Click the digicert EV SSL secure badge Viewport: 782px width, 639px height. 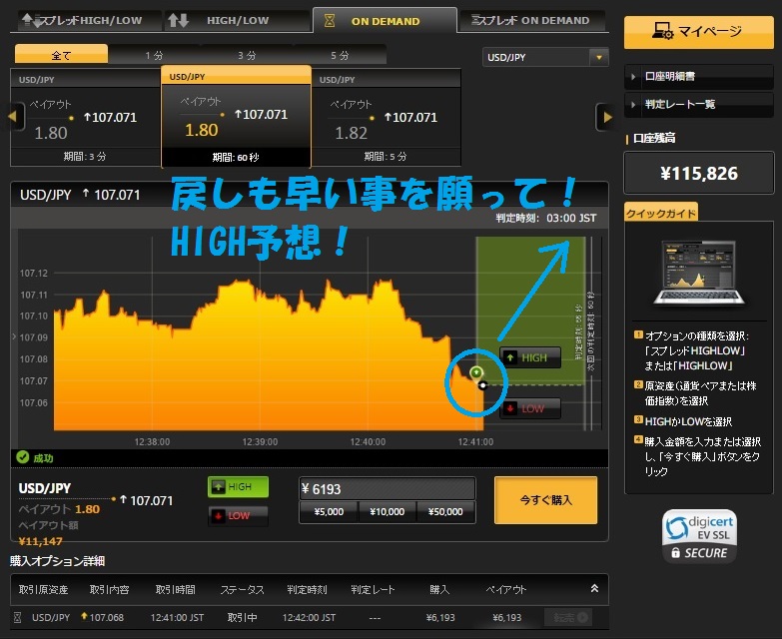click(x=700, y=536)
